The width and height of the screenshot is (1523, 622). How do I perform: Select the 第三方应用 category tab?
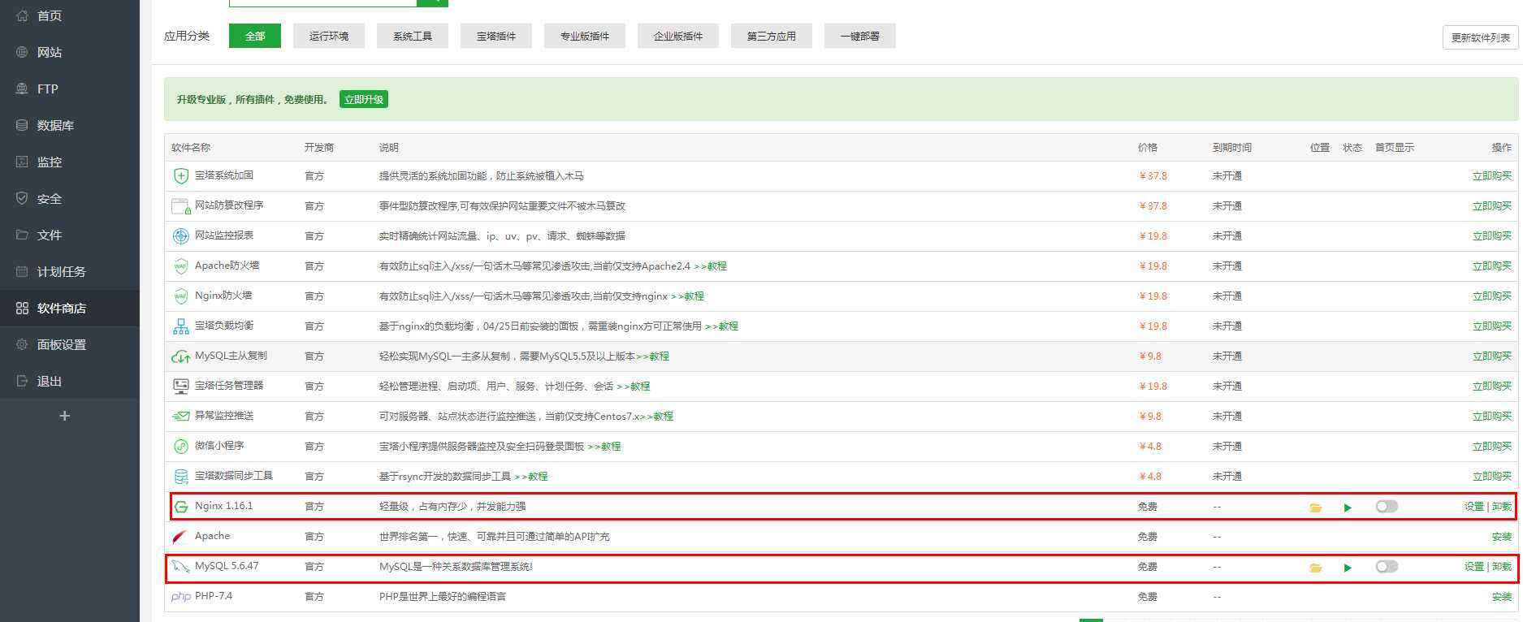pos(772,36)
